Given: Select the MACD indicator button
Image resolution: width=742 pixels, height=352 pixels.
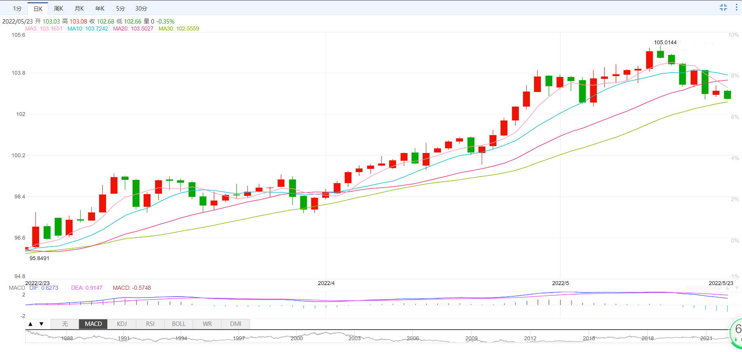Looking at the screenshot, I should 93,324.
